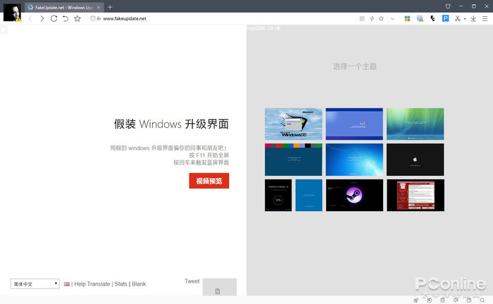
Task: Click the rocket accelerator icon in status bar
Action: (x=416, y=300)
